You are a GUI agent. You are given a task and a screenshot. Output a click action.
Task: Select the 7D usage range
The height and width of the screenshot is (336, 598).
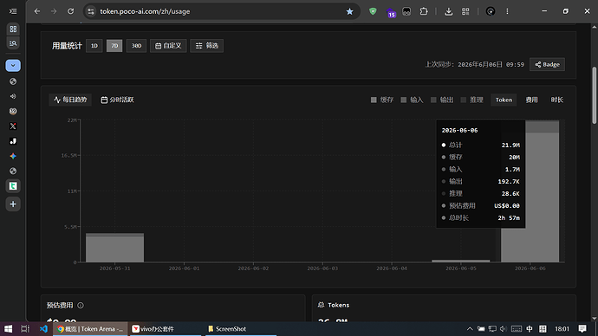click(114, 46)
